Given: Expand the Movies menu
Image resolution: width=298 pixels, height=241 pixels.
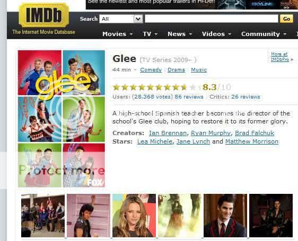Looking at the screenshot, I should pos(118,34).
